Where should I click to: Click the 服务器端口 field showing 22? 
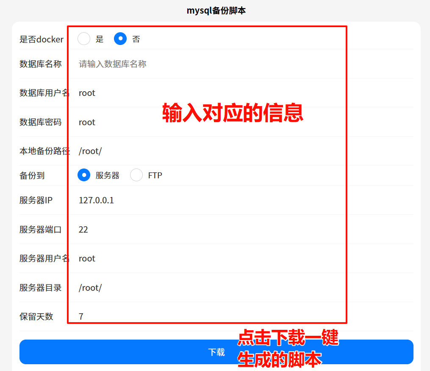[246, 230]
